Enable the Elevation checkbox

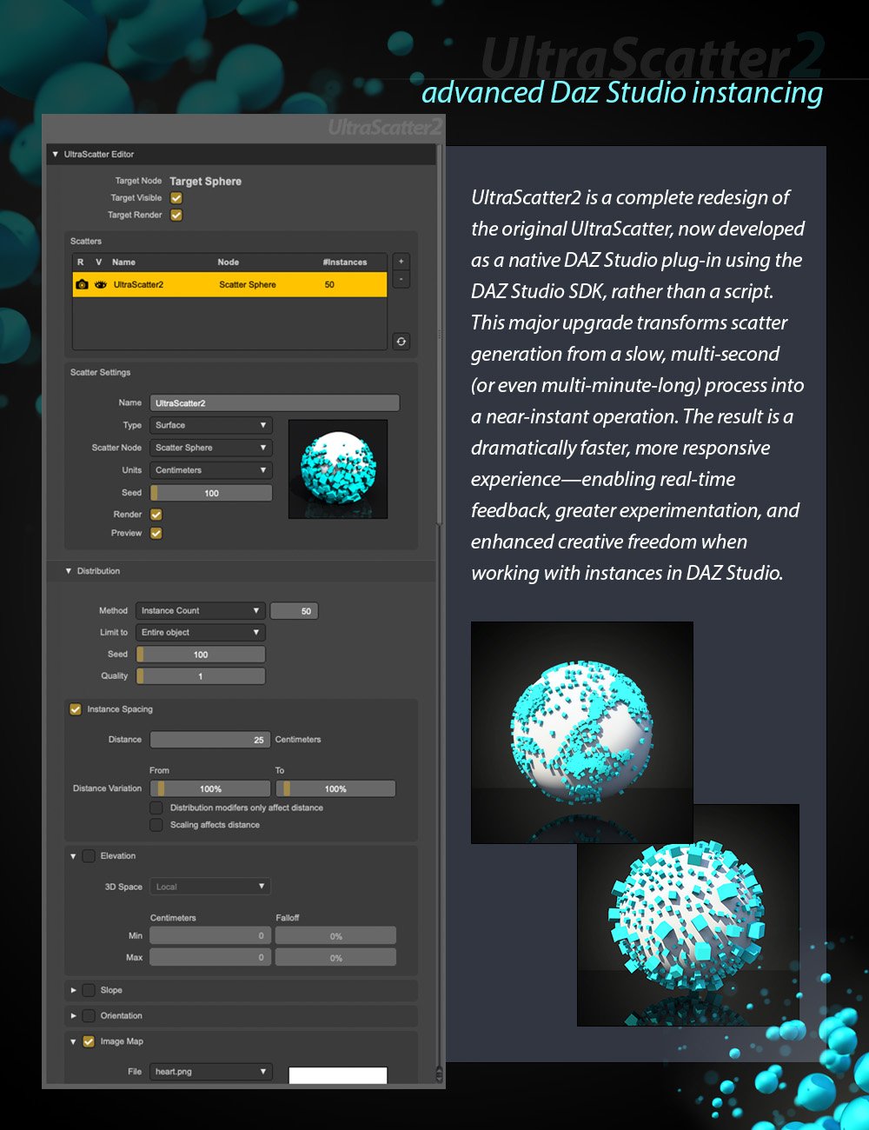[x=89, y=855]
